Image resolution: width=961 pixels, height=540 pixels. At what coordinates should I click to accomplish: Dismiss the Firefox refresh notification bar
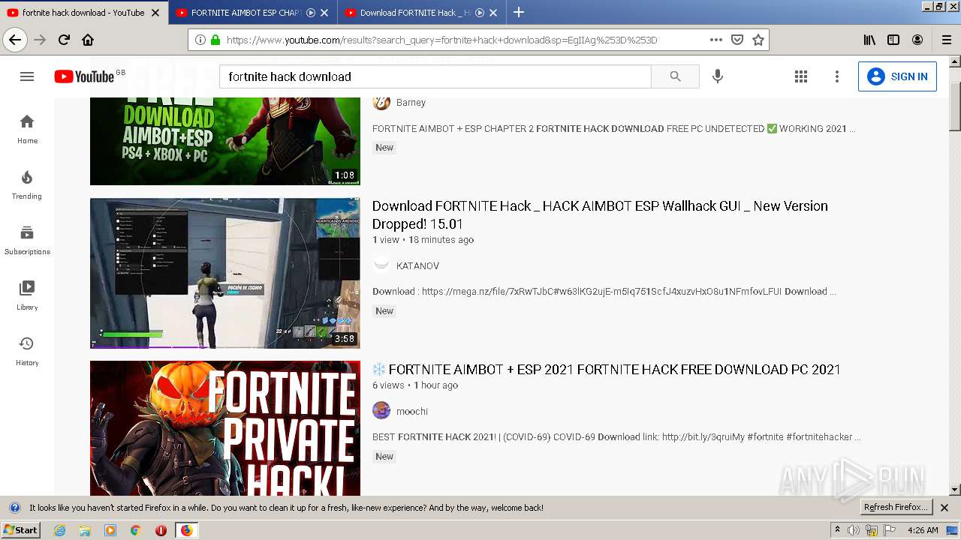pyautogui.click(x=944, y=508)
